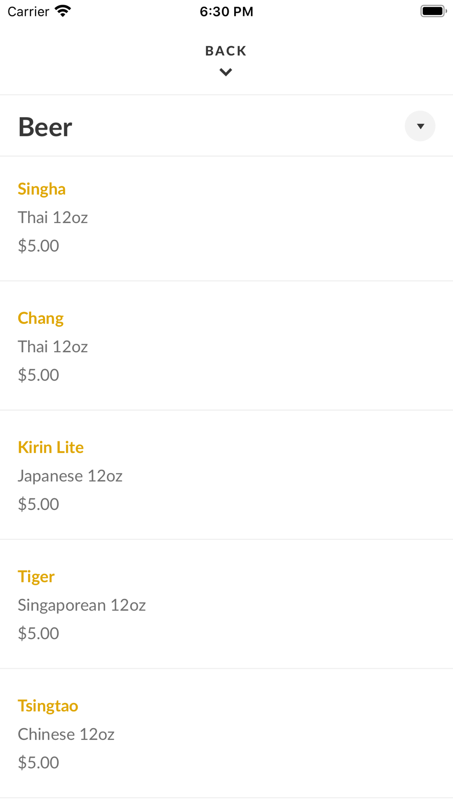This screenshot has height=806, width=453.
Task: Tap the Japanese 12oz description
Action: [x=70, y=476]
